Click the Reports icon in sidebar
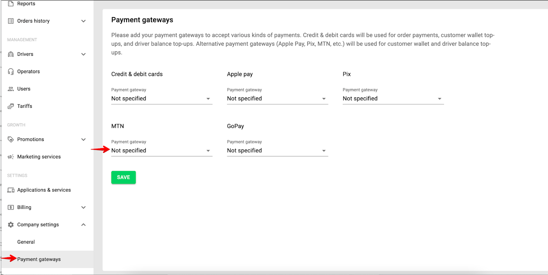548x275 pixels. click(x=11, y=4)
